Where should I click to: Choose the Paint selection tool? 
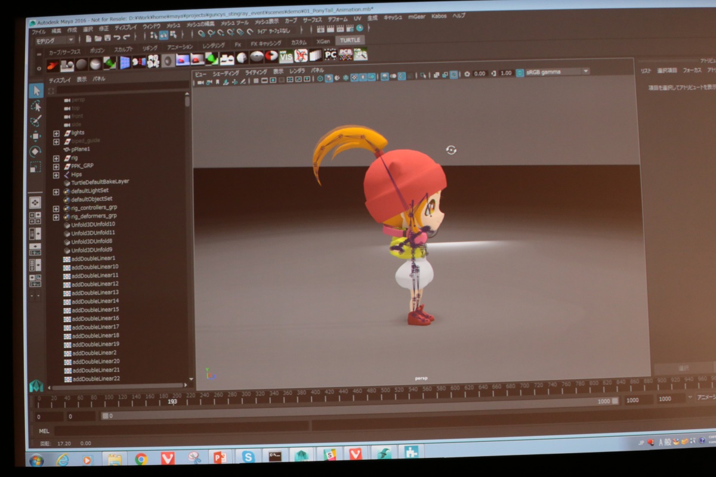coord(36,120)
